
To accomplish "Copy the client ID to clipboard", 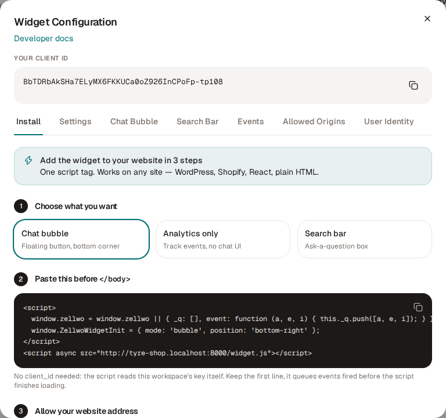I will coord(413,85).
